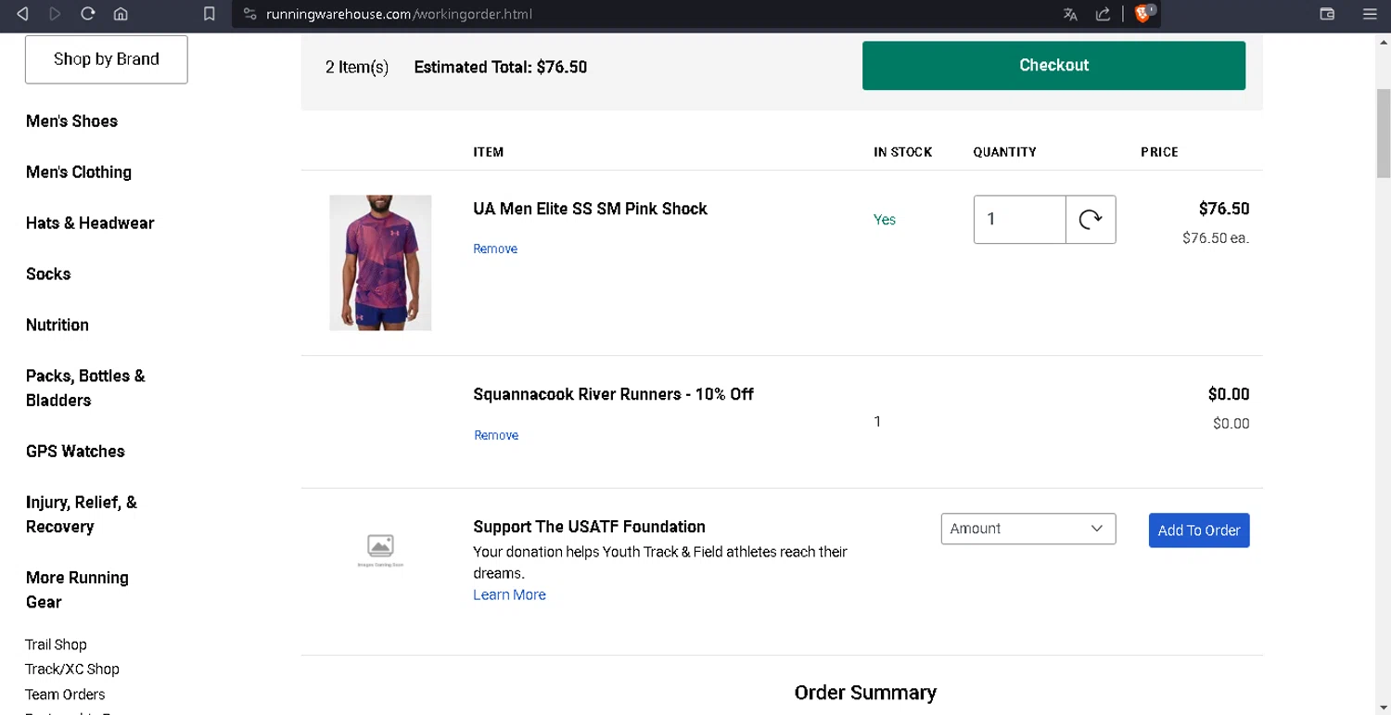1391x715 pixels.
Task: Open Packs, Bottles & Bladders category
Action: click(x=85, y=388)
